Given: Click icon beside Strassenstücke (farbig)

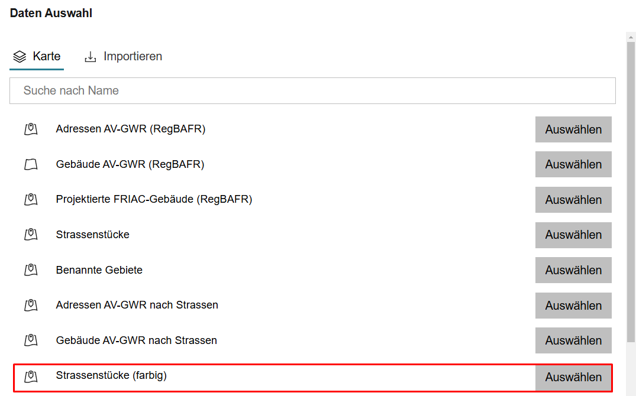Looking at the screenshot, I should click(x=31, y=376).
